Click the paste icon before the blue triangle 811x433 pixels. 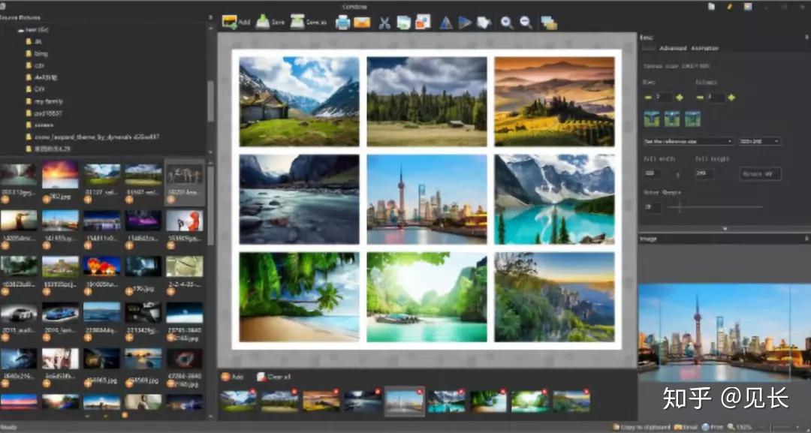[423, 22]
